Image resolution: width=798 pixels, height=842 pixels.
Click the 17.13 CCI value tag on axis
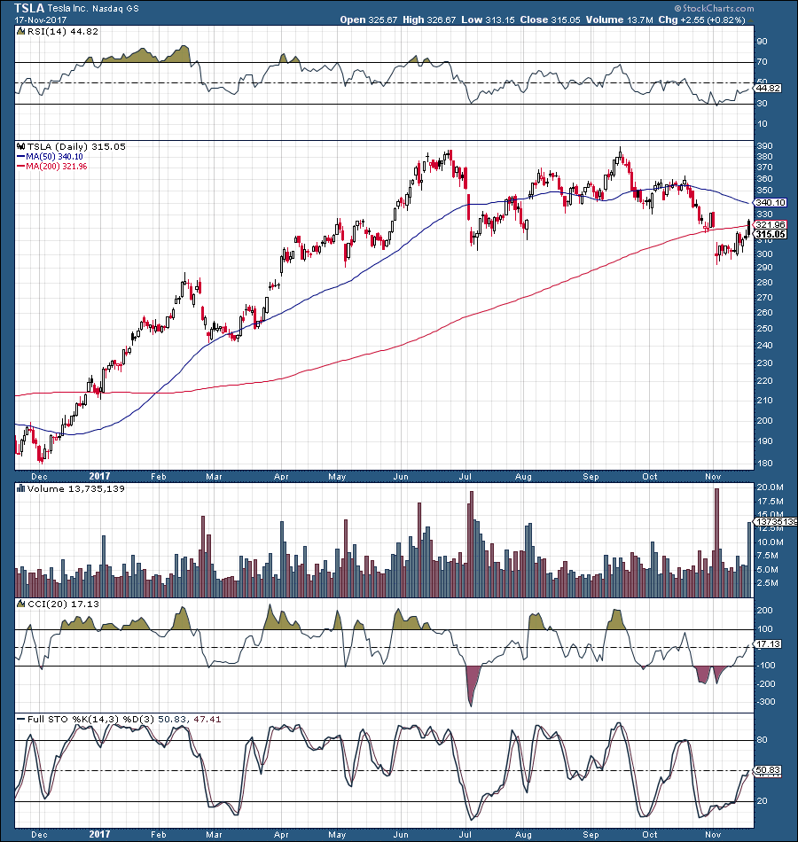[768, 643]
